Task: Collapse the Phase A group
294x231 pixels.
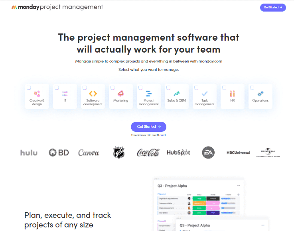Action: pyautogui.click(x=162, y=194)
